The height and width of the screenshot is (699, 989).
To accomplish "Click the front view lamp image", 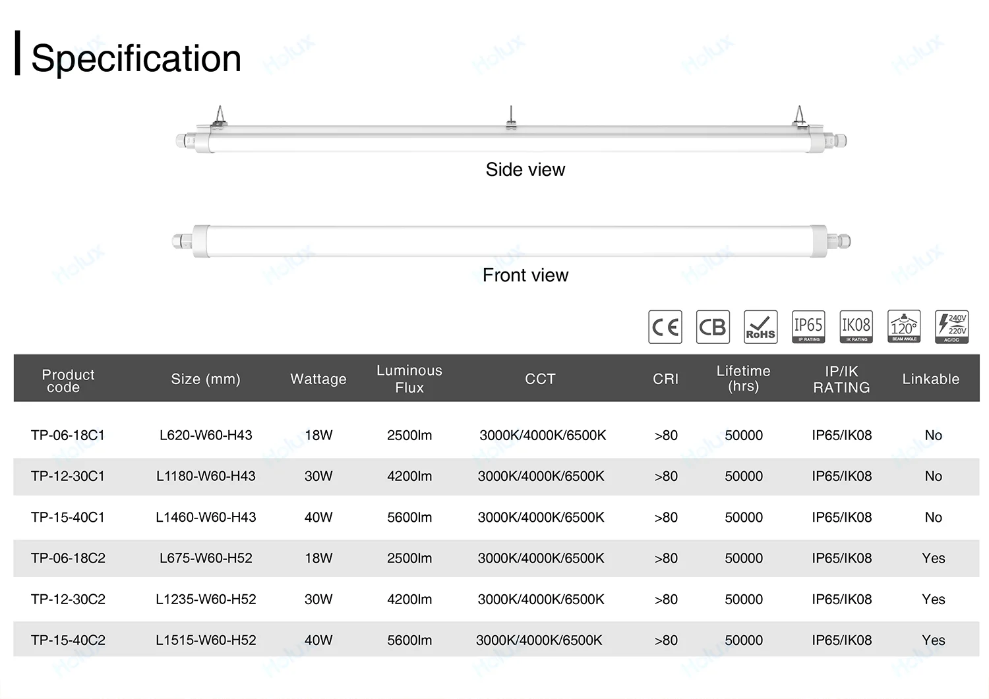I will pos(511,240).
